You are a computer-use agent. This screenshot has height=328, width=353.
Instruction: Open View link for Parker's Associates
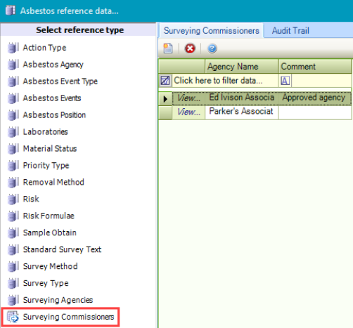(x=188, y=112)
